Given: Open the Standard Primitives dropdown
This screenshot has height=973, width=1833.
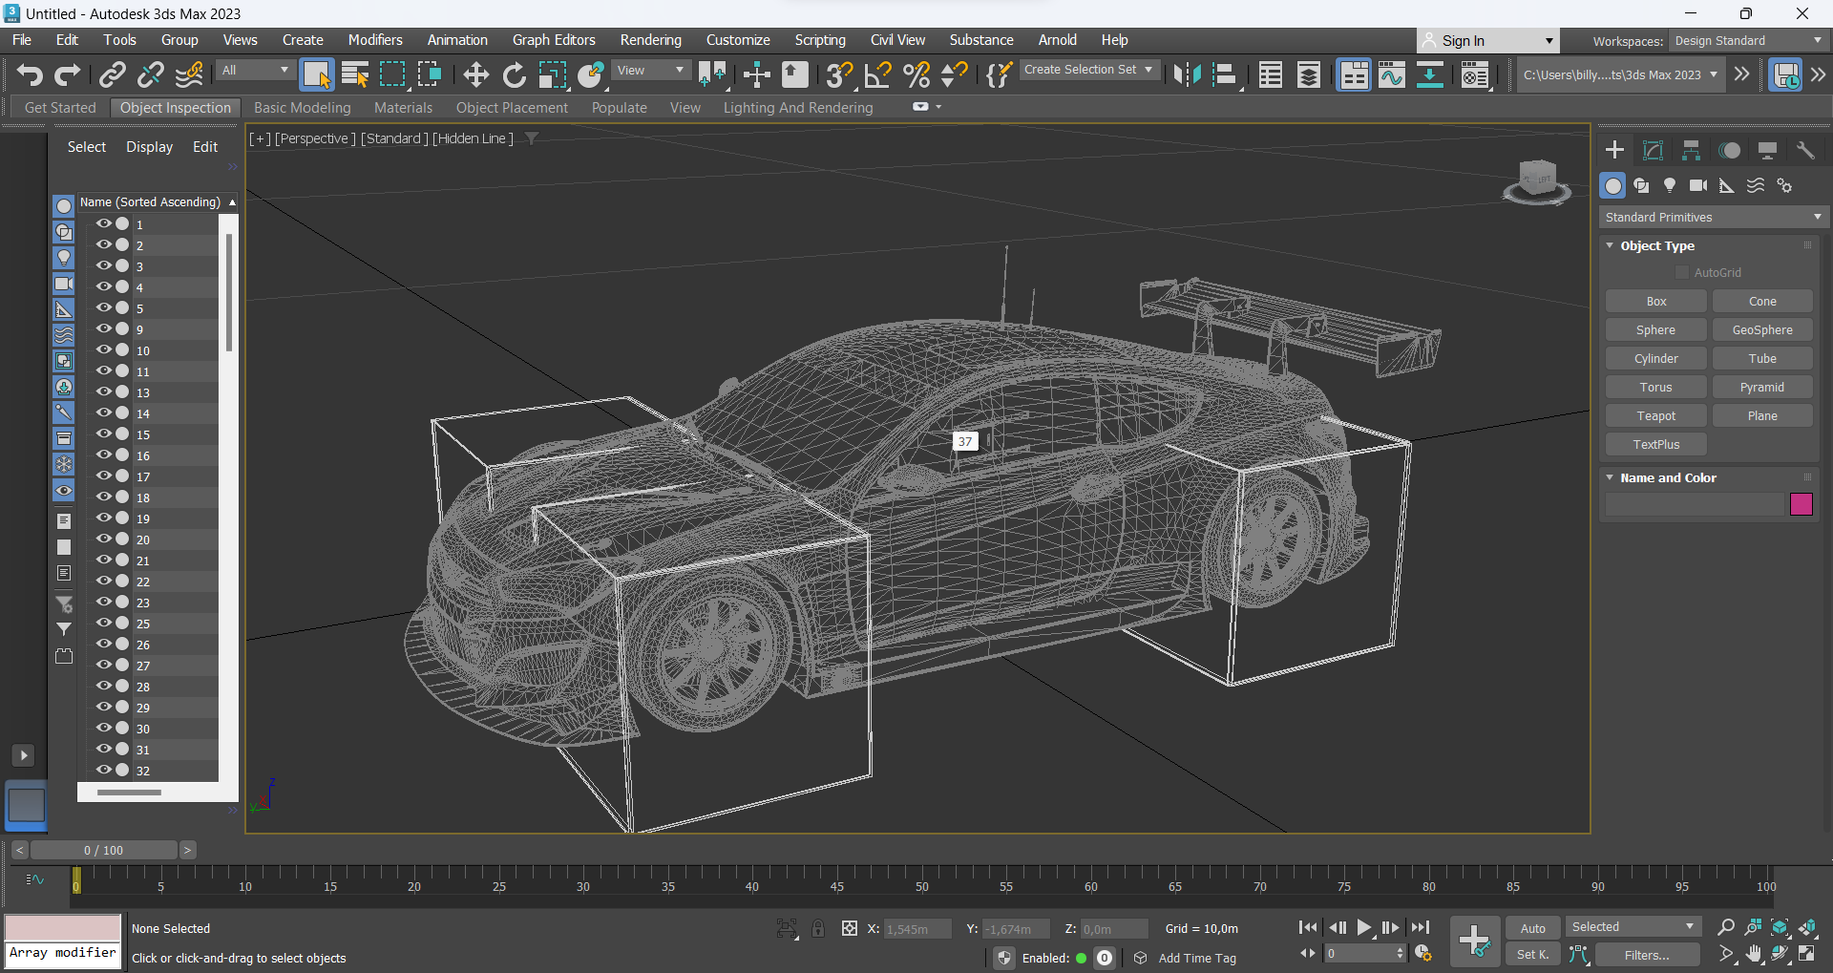Looking at the screenshot, I should tap(1714, 218).
